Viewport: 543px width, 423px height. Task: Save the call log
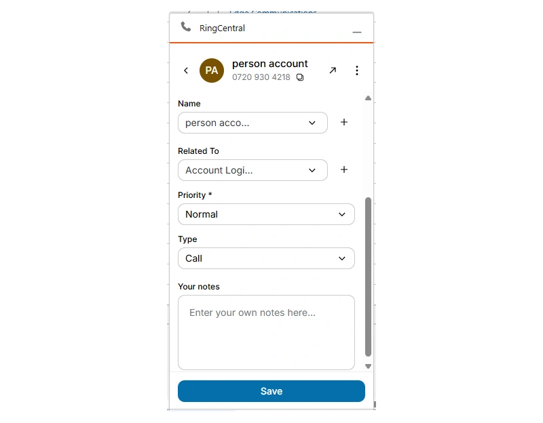(271, 391)
